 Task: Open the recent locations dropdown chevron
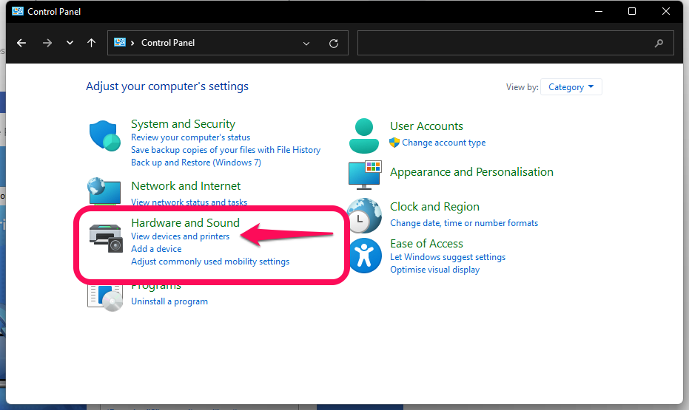coord(70,43)
